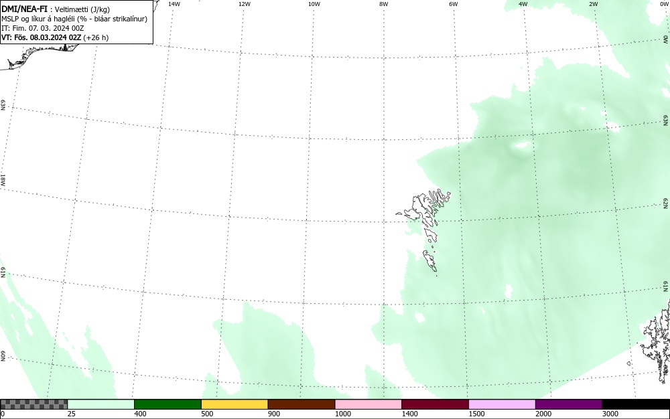Click the purple 2000-3000 legend swatch
670x419 pixels.
tap(569, 404)
